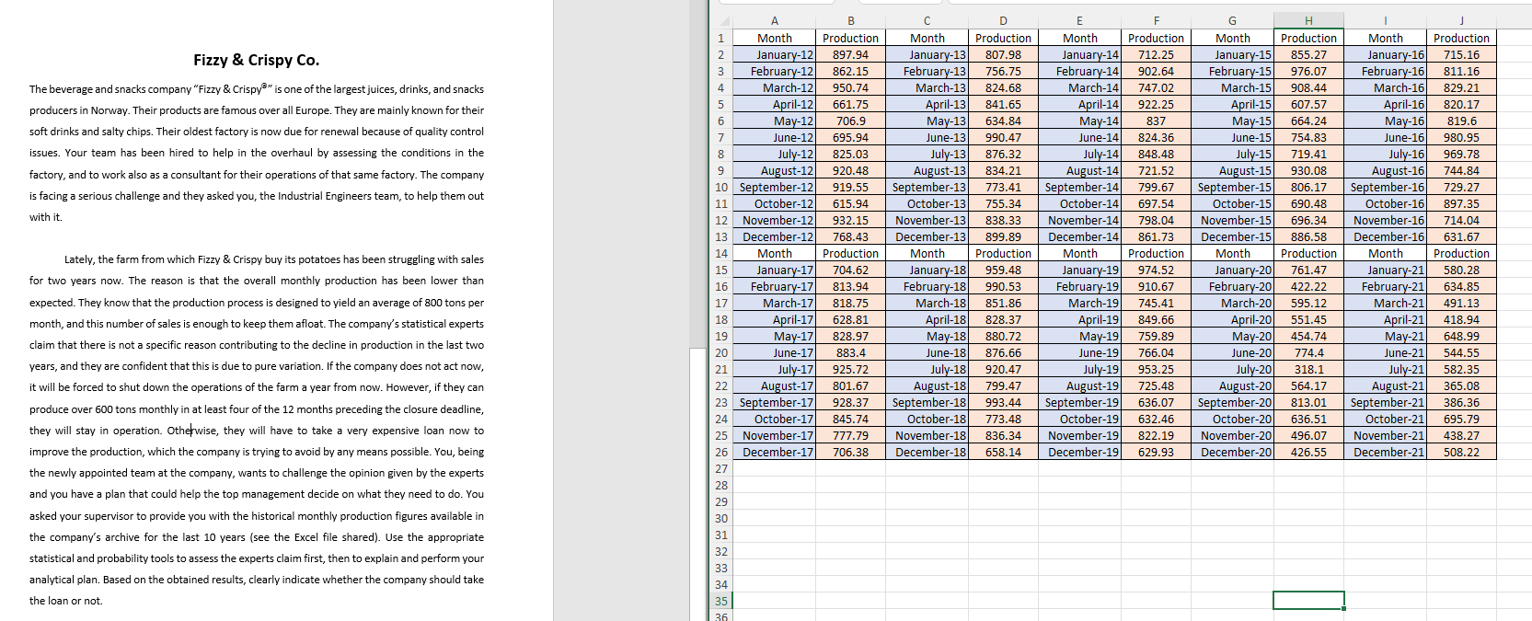Click cell June-13

coord(927,137)
